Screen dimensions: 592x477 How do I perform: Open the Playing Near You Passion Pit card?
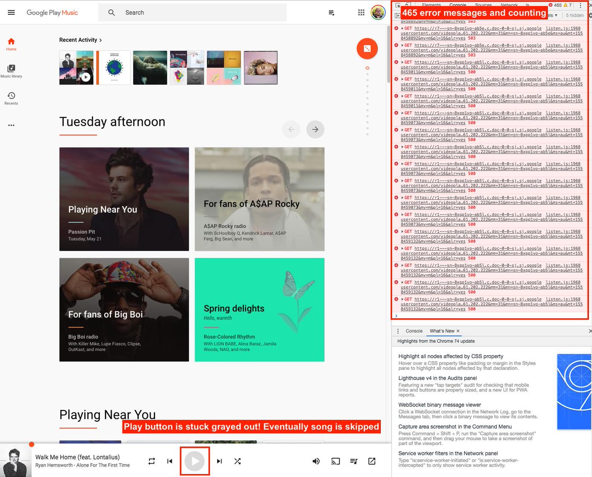(x=124, y=200)
